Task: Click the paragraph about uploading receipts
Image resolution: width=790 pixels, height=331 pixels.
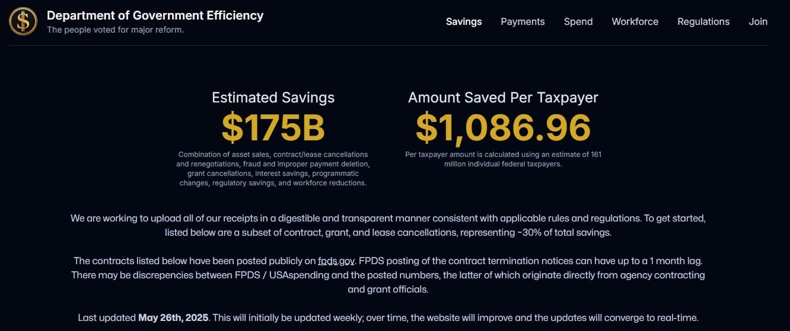Action: pyautogui.click(x=388, y=225)
